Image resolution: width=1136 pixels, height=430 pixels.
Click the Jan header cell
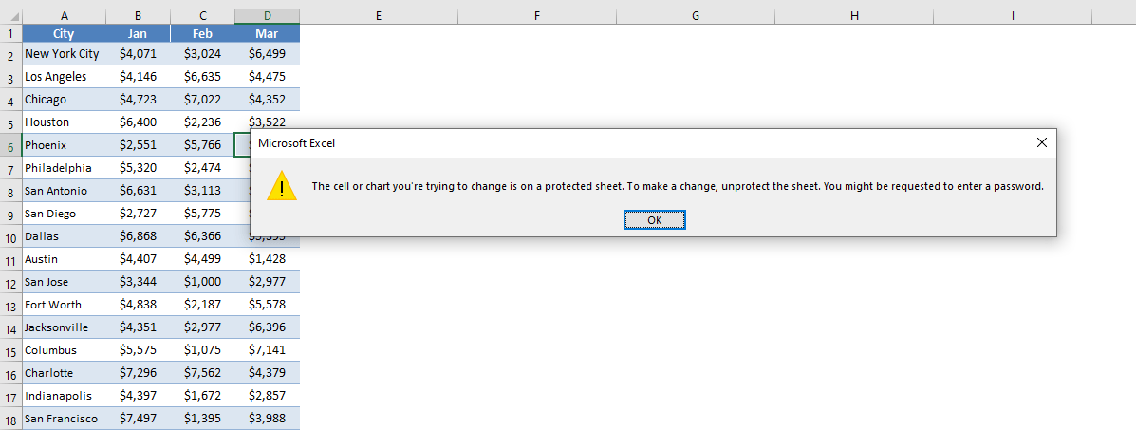pos(138,33)
